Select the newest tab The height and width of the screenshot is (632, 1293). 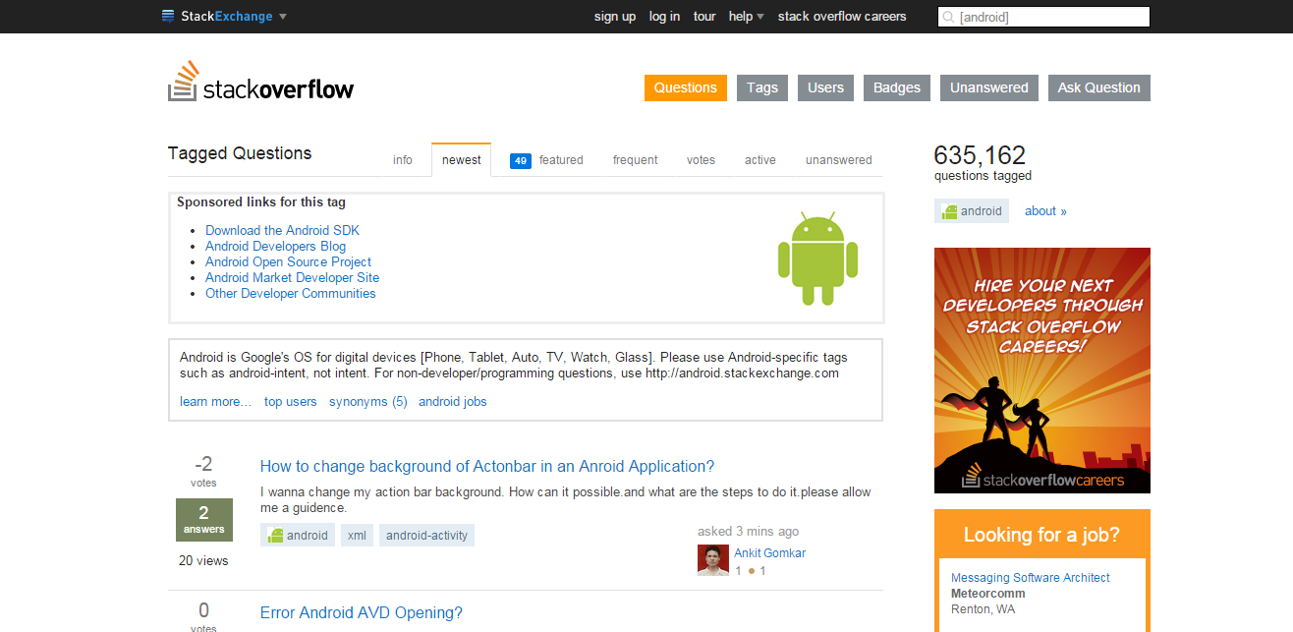(462, 160)
